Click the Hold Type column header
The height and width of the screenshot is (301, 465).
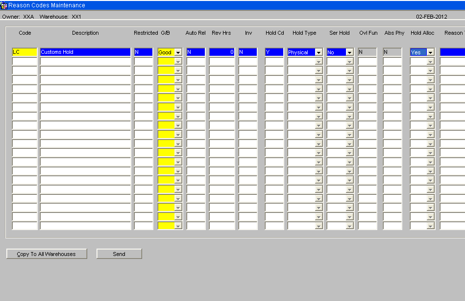[x=304, y=33]
